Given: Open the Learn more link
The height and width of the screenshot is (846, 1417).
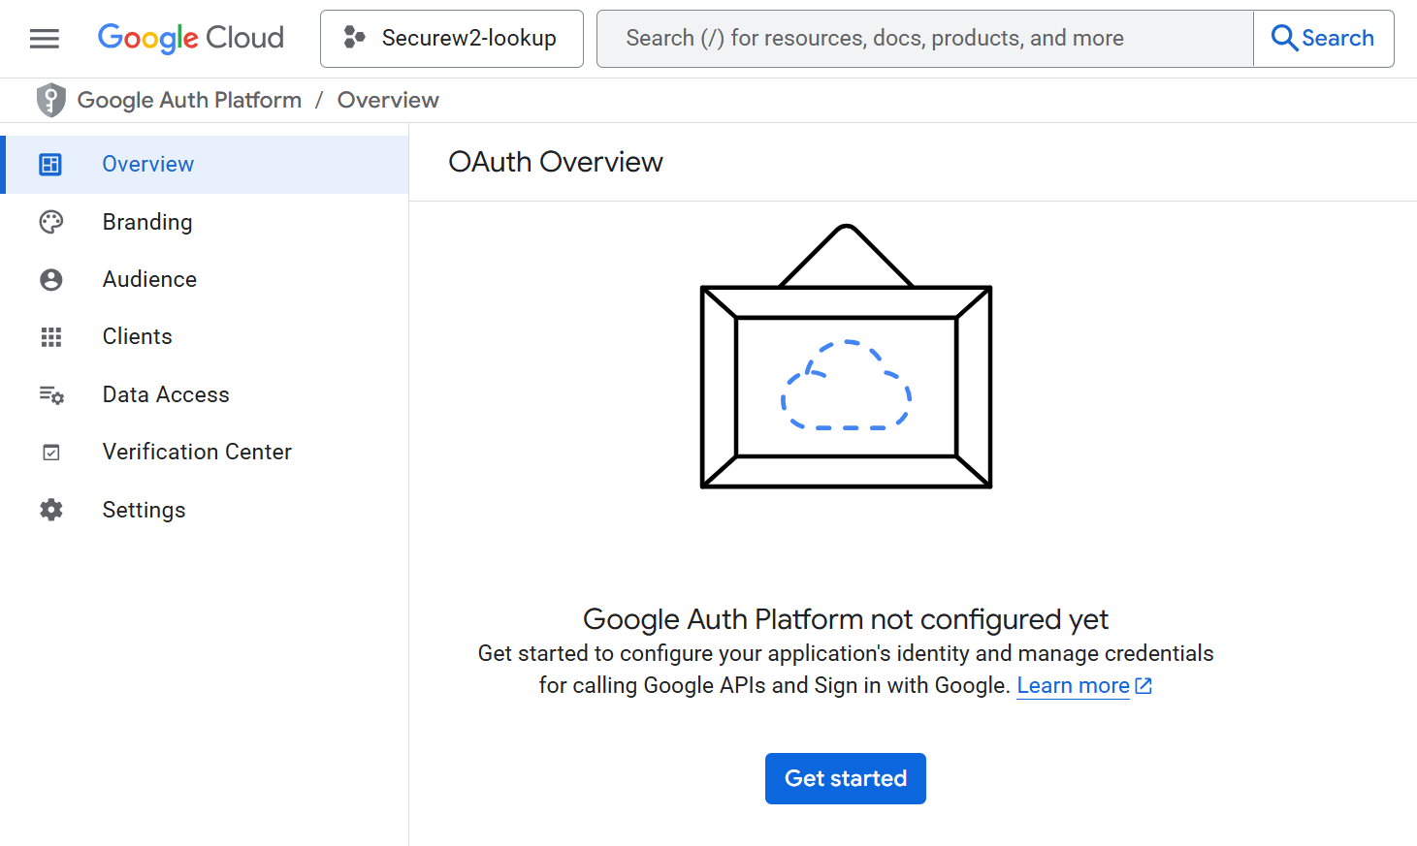Looking at the screenshot, I should tap(1073, 685).
